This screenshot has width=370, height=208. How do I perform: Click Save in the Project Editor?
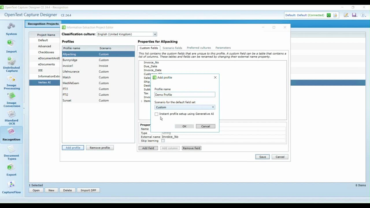(x=262, y=157)
